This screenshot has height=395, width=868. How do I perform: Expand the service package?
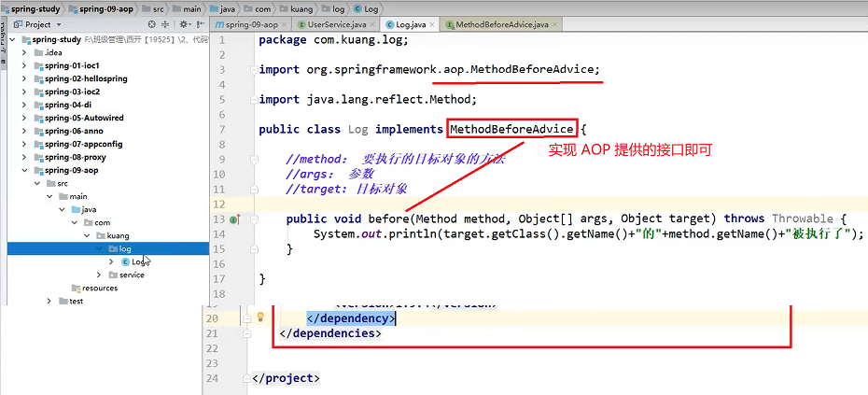[x=99, y=275]
